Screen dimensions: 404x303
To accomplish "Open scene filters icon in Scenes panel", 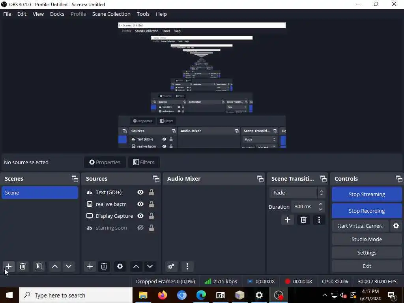I will pos(39,266).
